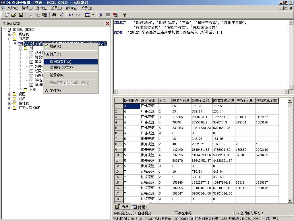Click the gray Stop execution square

[x=108, y=15]
